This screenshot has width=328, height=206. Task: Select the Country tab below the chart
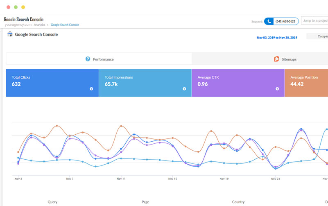238,202
